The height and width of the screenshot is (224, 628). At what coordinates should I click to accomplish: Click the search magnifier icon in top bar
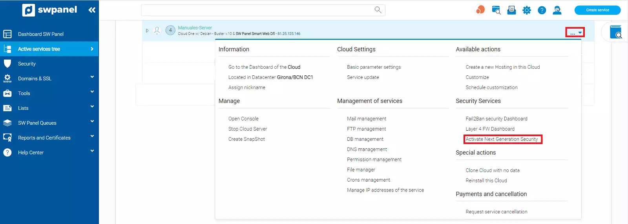point(378,10)
